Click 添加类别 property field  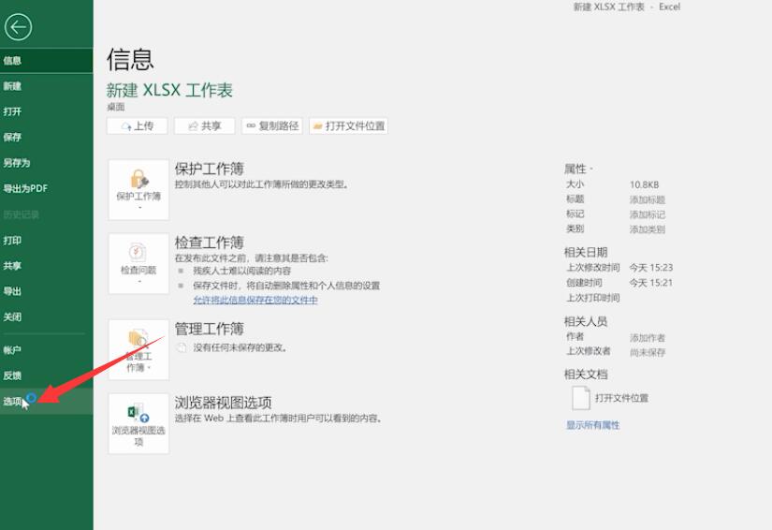pyautogui.click(x=648, y=229)
